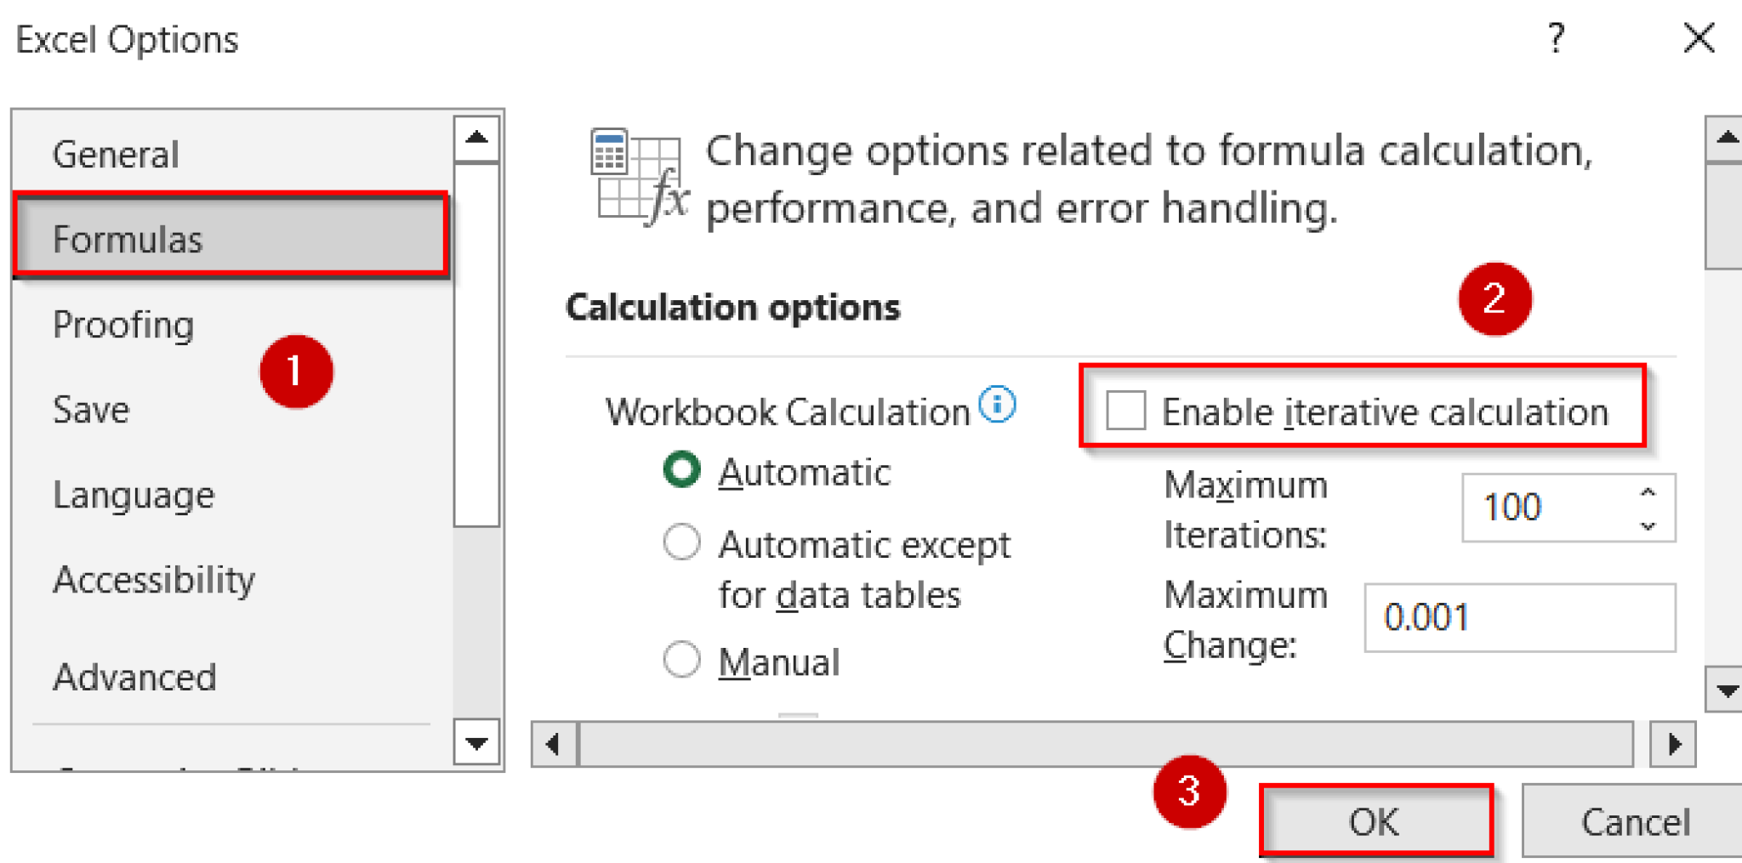The height and width of the screenshot is (863, 1742).
Task: Open the Advanced options category
Action: point(134,678)
